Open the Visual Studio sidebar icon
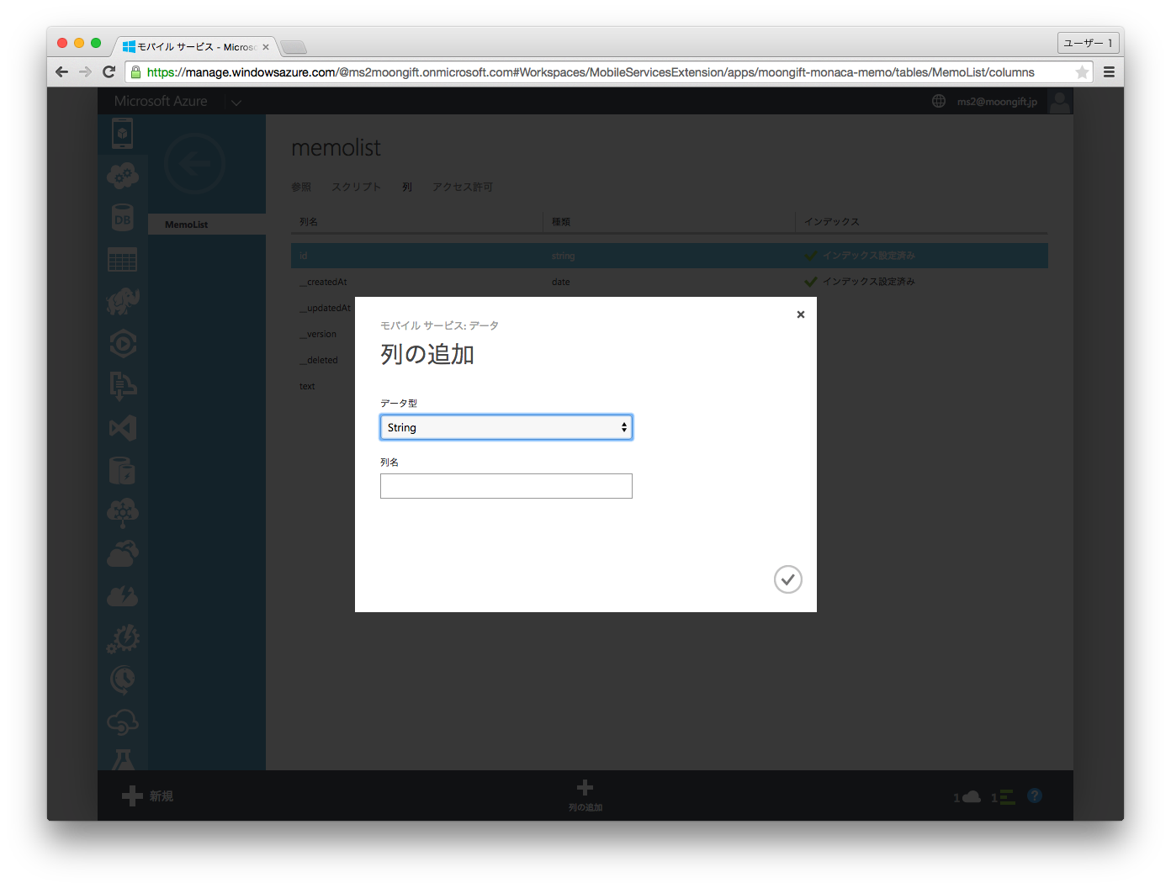 pos(123,428)
